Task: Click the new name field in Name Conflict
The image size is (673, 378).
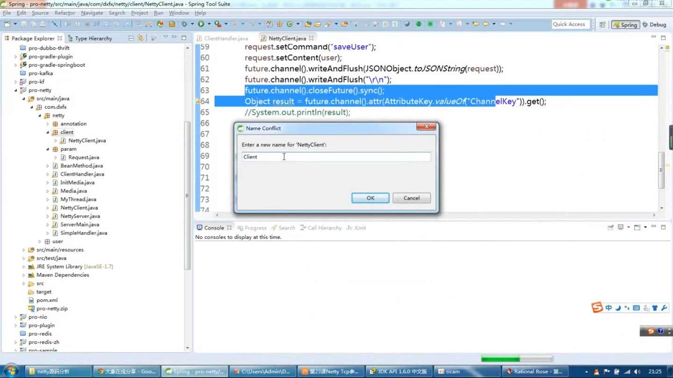Action: coord(336,157)
